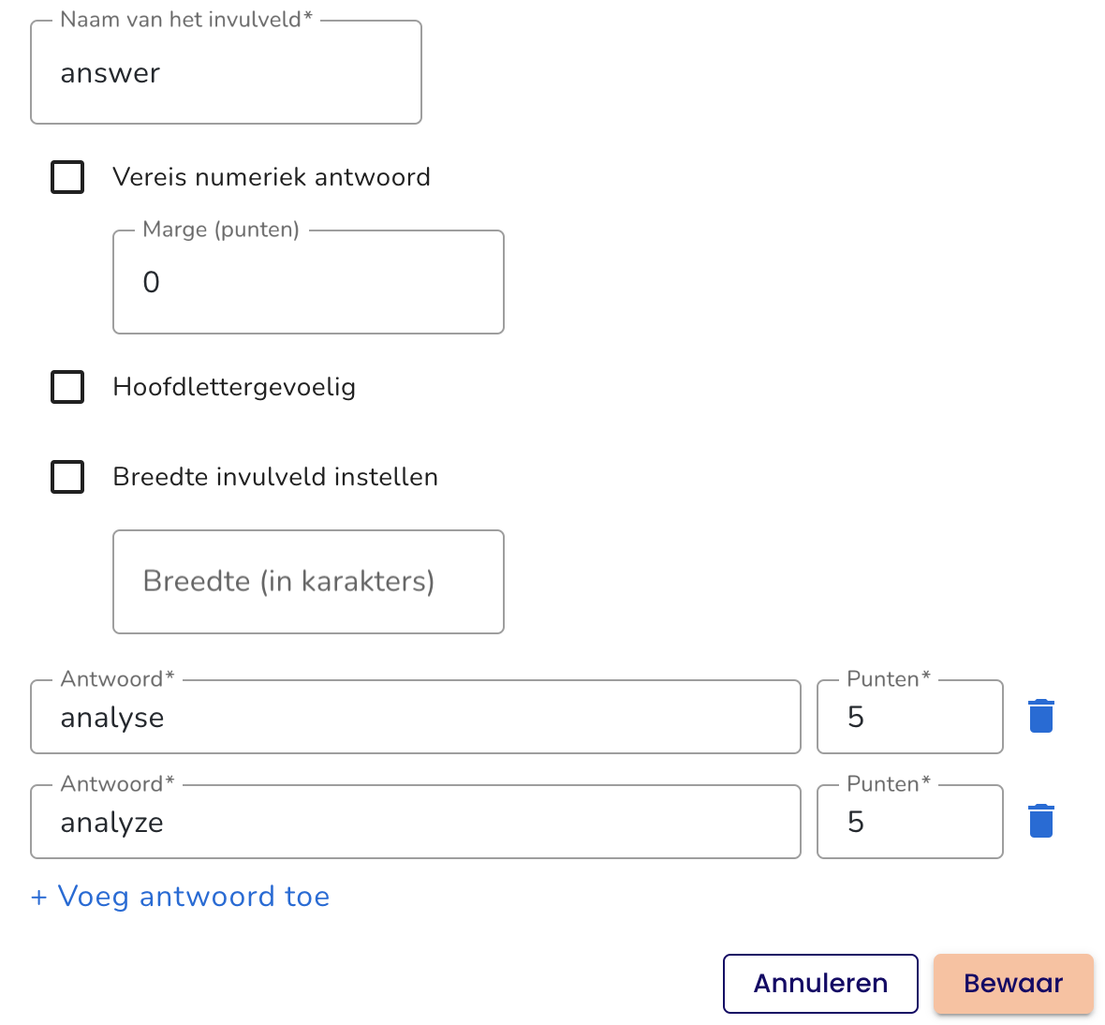Select the Punten field for 'analyse'

pos(910,717)
